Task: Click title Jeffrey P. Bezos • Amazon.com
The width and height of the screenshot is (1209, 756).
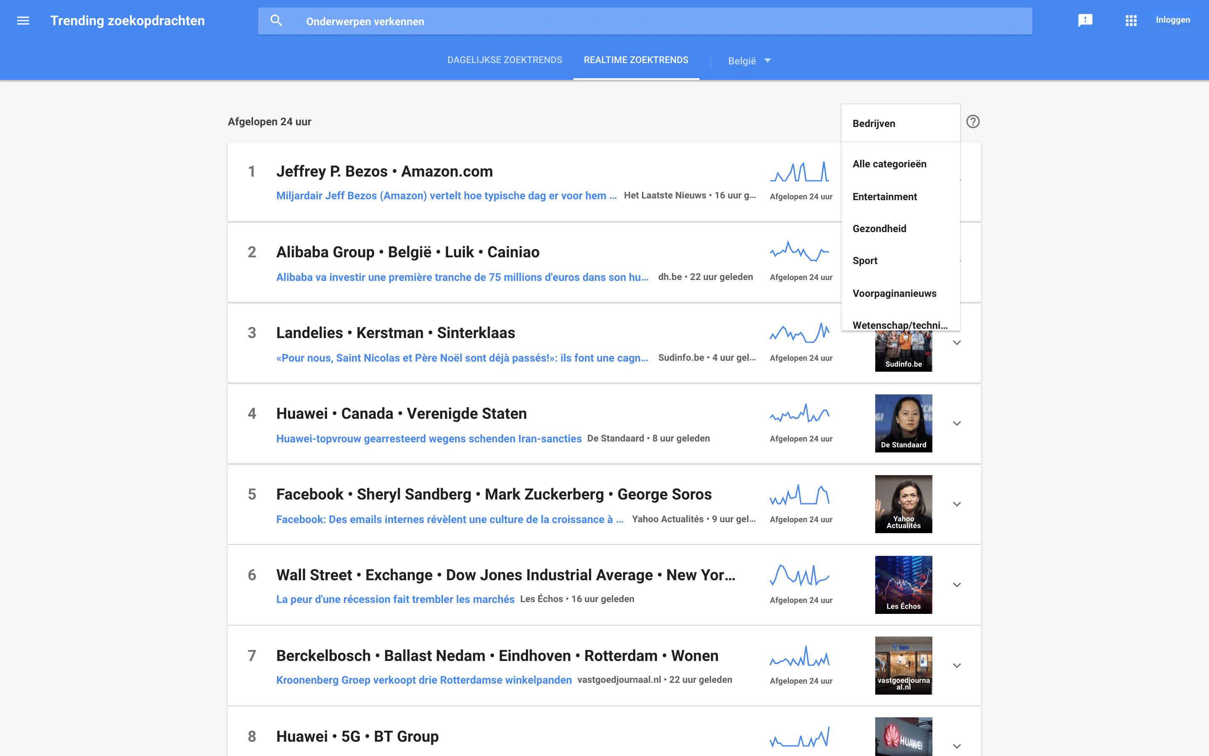Action: 384,172
